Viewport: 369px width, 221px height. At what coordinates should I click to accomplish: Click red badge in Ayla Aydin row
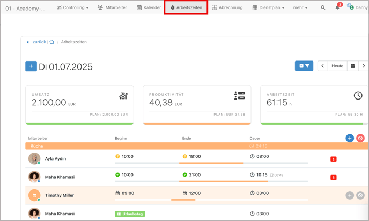pos(333,159)
